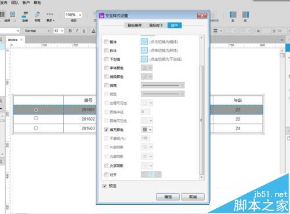Click the dialog vertical scrollbar thumb
The image size is (290, 214).
click(x=201, y=120)
